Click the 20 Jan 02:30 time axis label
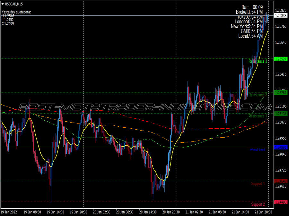The image size is (289, 216). (x=101, y=212)
